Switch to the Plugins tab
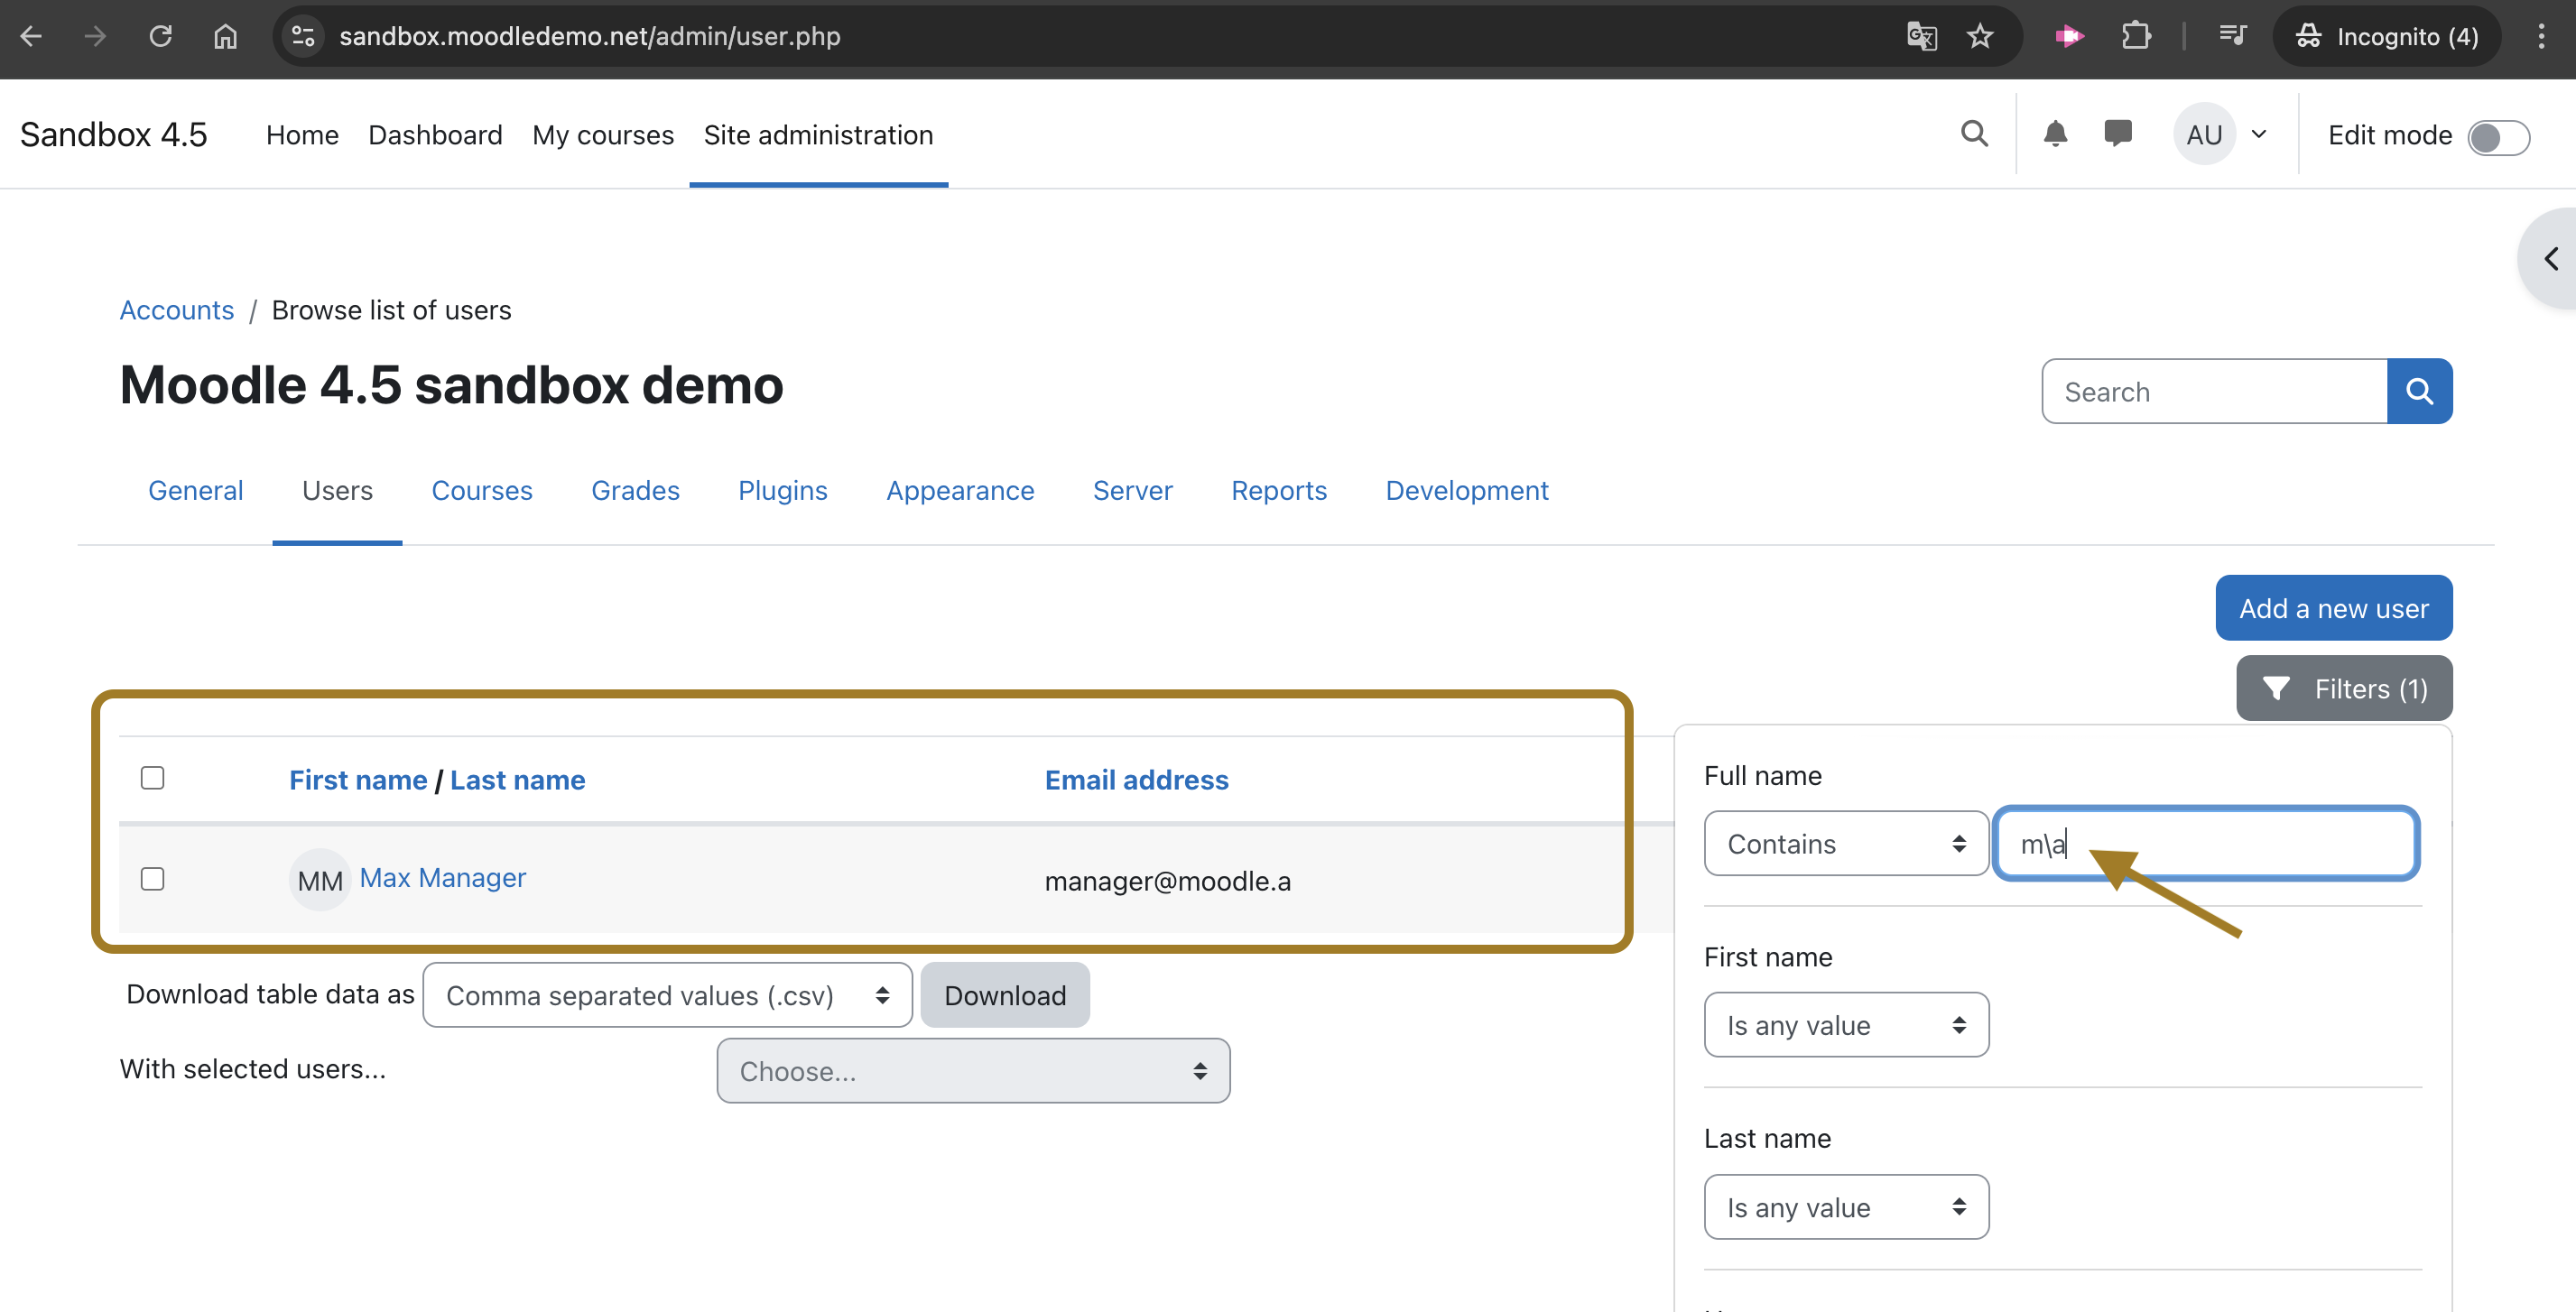2576x1312 pixels. point(782,490)
